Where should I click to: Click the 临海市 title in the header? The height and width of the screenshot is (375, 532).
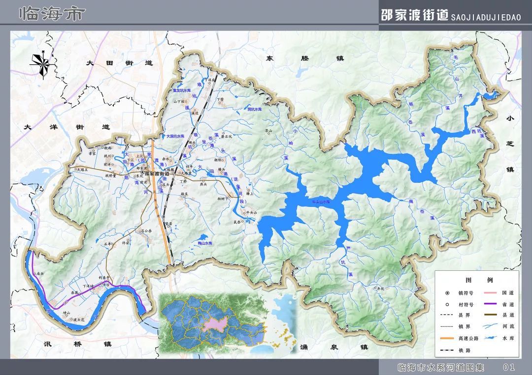pyautogui.click(x=52, y=14)
